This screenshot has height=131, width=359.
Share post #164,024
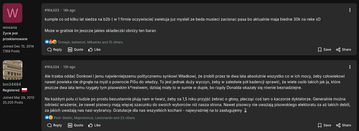tap(343, 125)
